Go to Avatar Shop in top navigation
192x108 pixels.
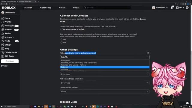(45, 7)
